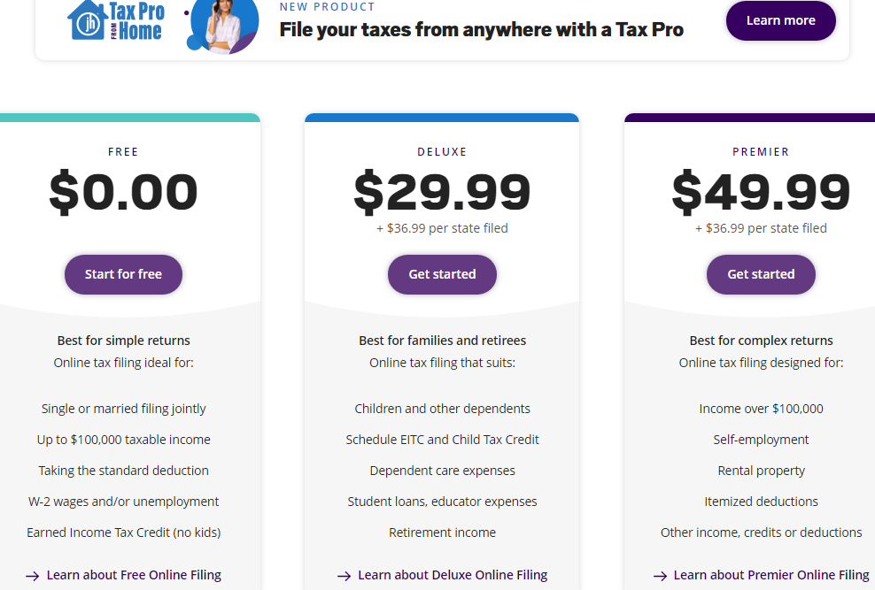The height and width of the screenshot is (590, 875).
Task: Click the banner headline File your taxes from anywhere
Action: click(481, 29)
